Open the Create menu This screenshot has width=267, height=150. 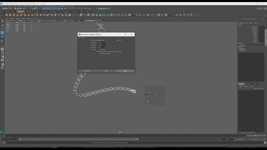coord(10,6)
